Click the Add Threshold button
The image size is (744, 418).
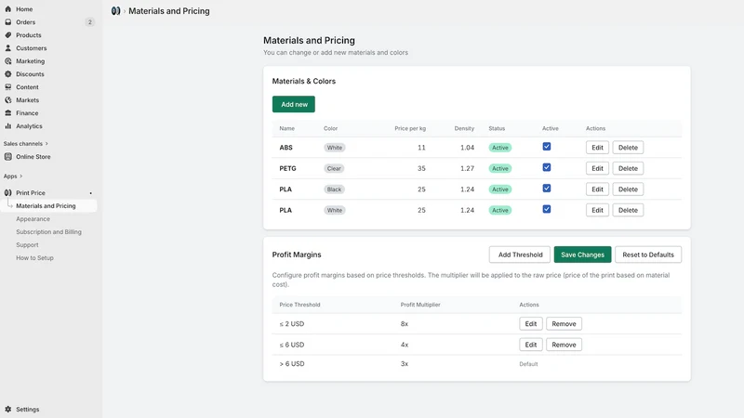520,255
